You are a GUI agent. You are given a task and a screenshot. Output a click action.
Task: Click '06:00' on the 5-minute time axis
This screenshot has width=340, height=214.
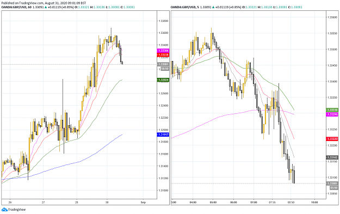coord(233,202)
